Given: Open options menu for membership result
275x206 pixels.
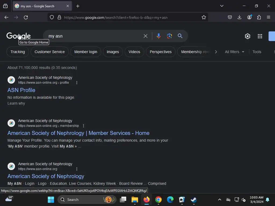Looking at the screenshot, I should pyautogui.click(x=84, y=126).
